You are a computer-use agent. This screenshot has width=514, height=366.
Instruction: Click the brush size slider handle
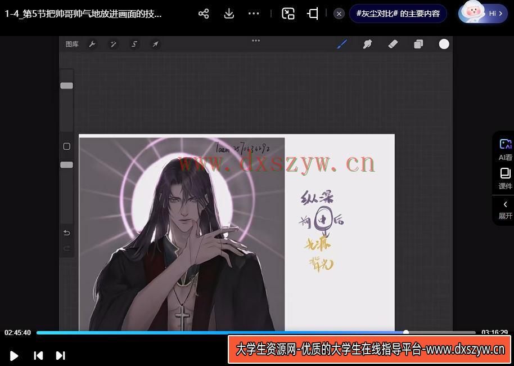66,86
